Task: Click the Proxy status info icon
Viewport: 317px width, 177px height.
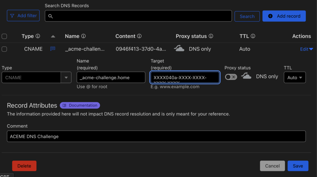Action: point(211,36)
